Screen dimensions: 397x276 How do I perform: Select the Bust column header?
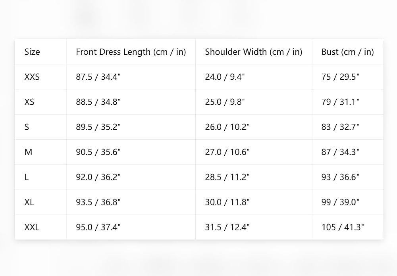(348, 52)
